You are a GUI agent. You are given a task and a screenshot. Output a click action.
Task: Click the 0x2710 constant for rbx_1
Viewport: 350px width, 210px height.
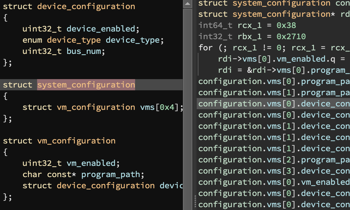coord(291,37)
